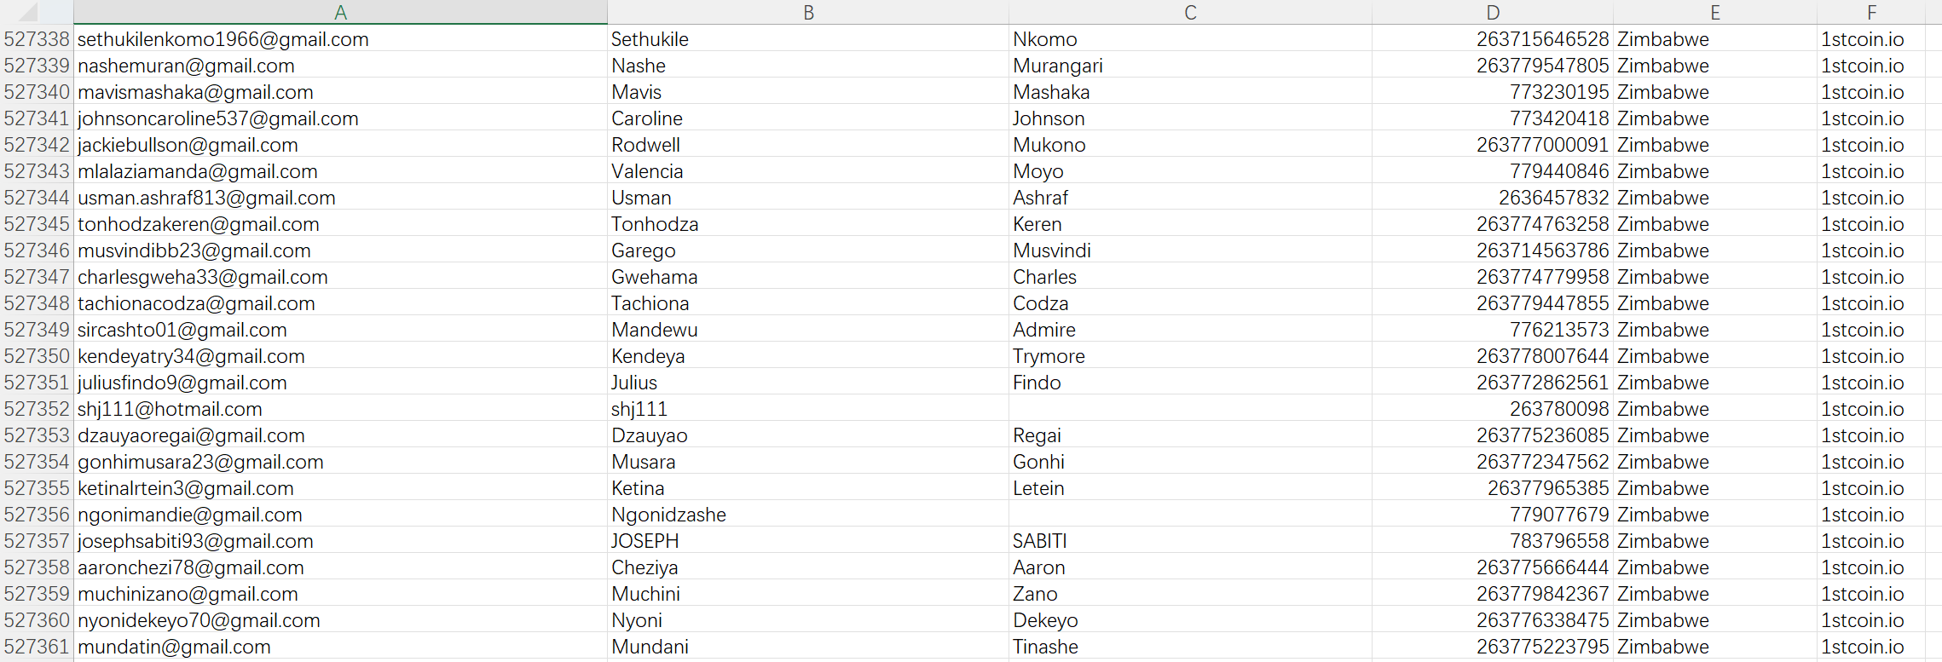Select column B header

pos(807,12)
